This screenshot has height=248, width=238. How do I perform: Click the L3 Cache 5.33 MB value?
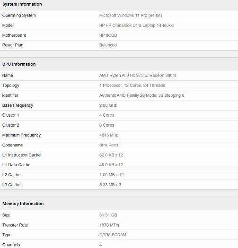(x=110, y=185)
